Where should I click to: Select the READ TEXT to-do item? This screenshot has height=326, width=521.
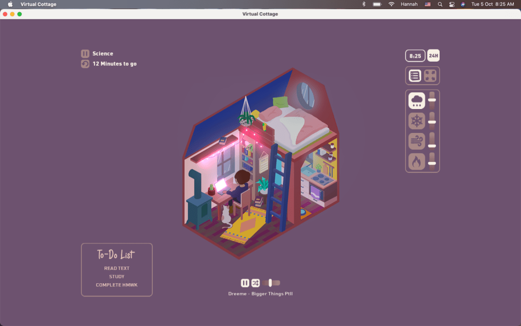pyautogui.click(x=117, y=268)
